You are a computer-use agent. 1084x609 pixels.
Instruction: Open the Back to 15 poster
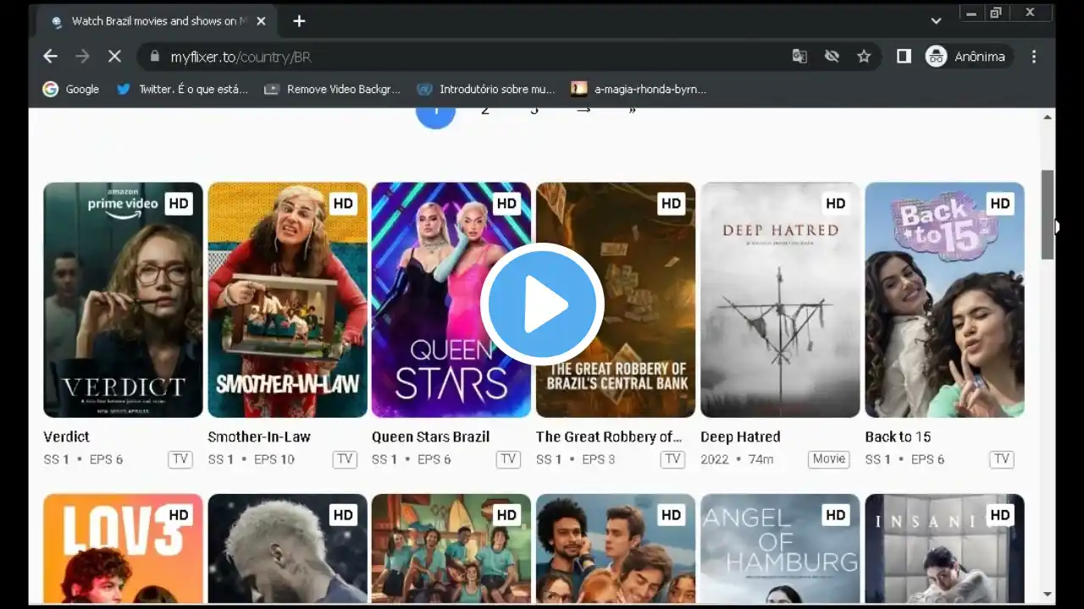point(944,300)
